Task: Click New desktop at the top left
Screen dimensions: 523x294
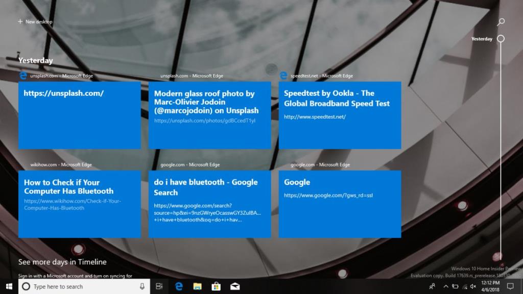Action: pos(35,21)
